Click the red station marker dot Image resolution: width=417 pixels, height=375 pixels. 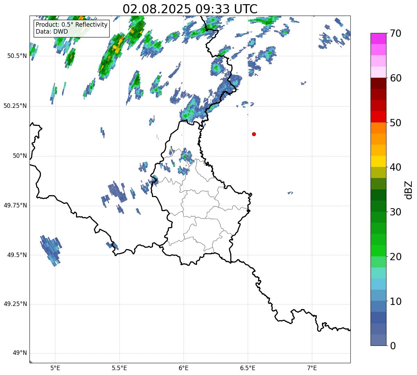tap(254, 134)
